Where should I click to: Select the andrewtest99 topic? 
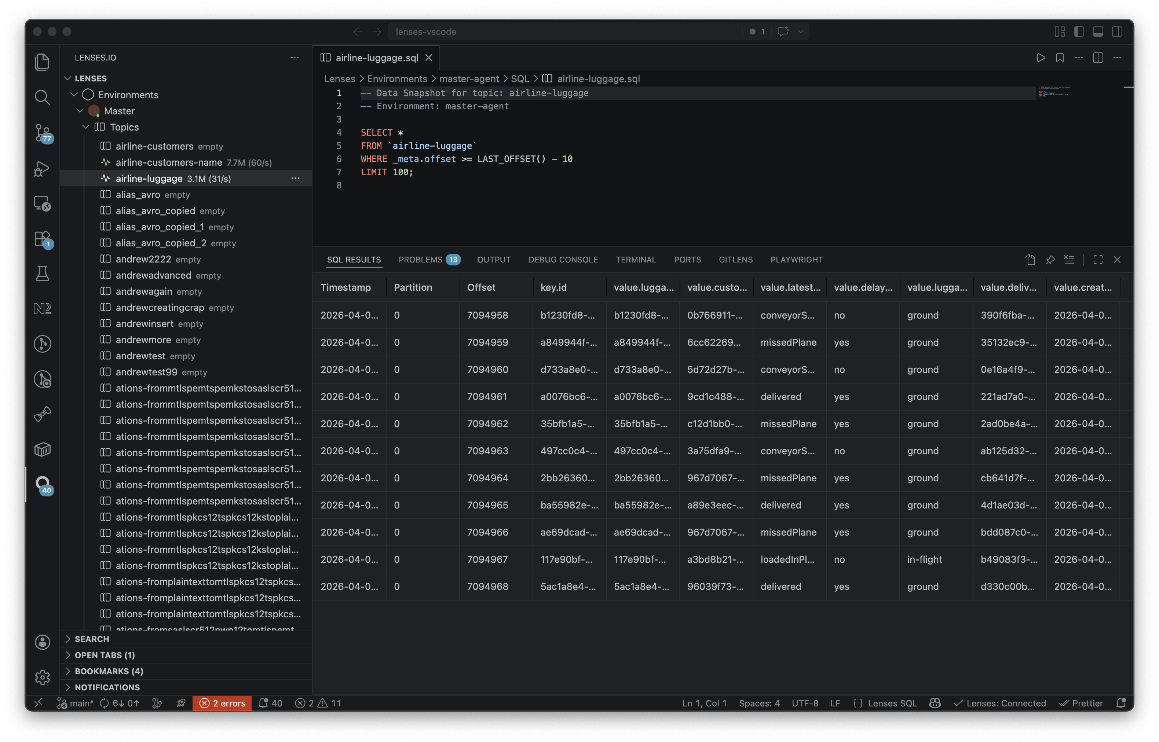(186, 372)
